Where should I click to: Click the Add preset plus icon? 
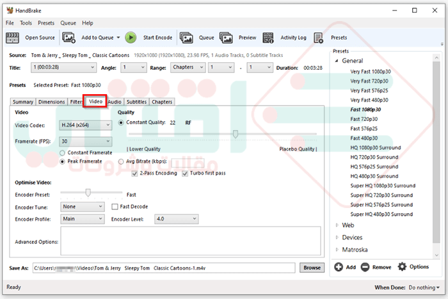[339, 267]
